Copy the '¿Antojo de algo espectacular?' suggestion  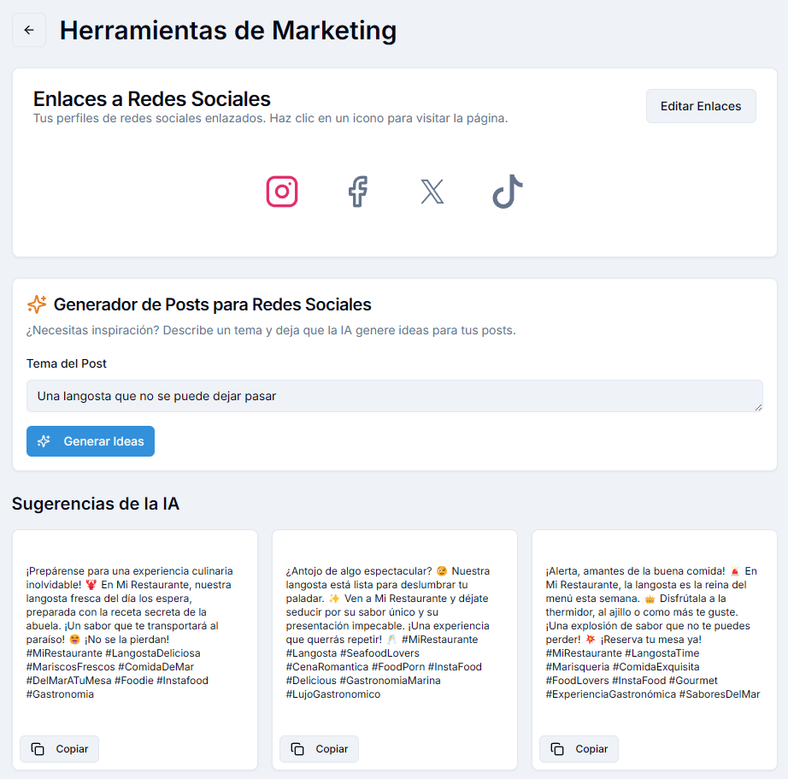[320, 749]
